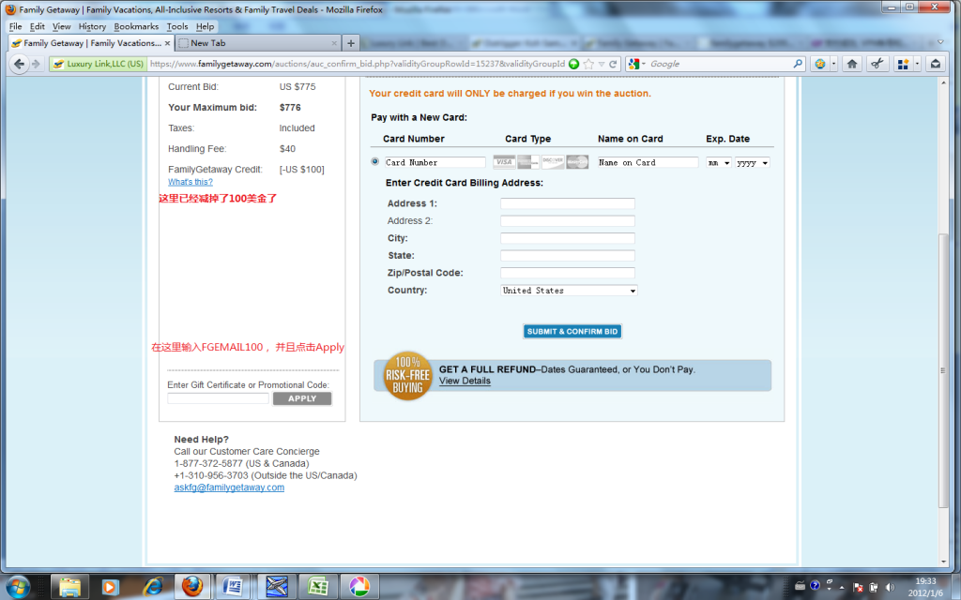This screenshot has height=600, width=961.
Task: Click the scrollbar down arrow
Action: pos(943,561)
